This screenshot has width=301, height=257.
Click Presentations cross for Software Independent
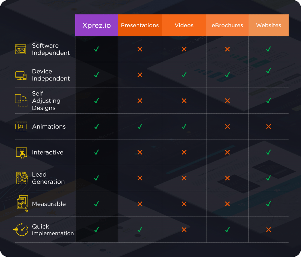[140, 49]
